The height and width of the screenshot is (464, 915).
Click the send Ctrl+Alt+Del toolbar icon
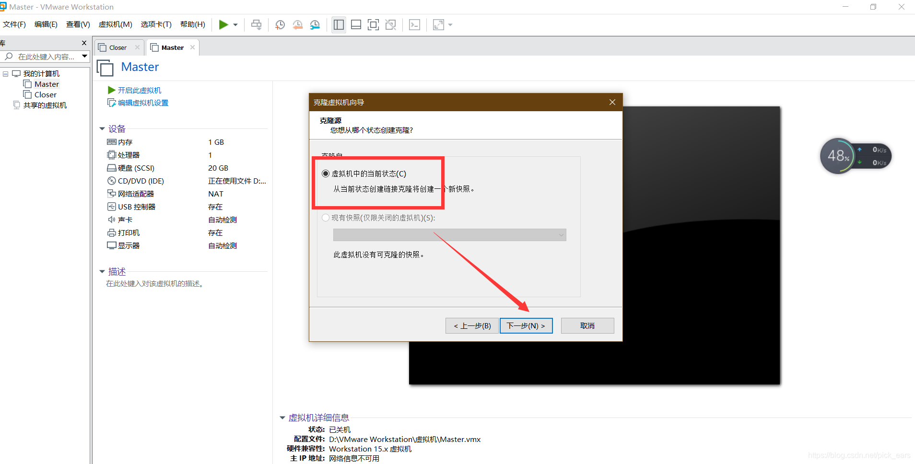[257, 25]
